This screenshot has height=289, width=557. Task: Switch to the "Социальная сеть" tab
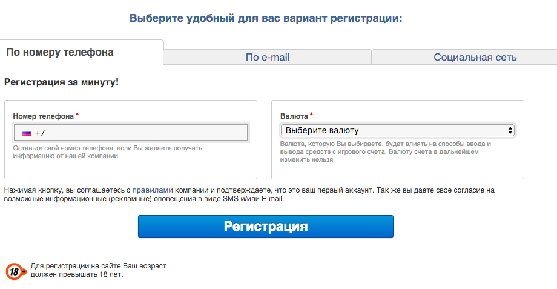pyautogui.click(x=475, y=57)
